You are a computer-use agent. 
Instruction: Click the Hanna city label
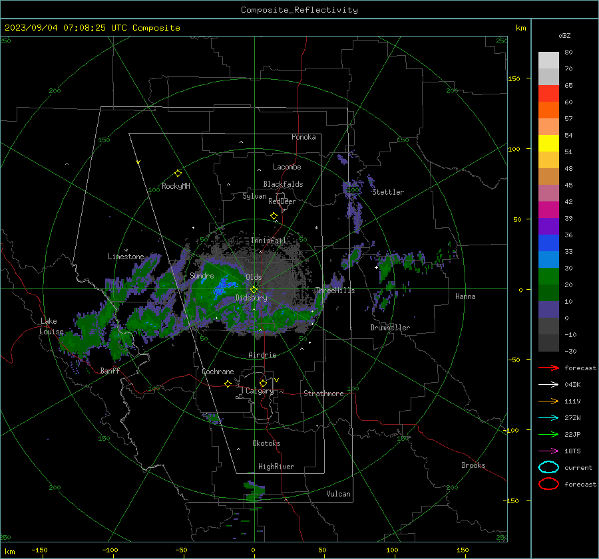[x=465, y=296]
